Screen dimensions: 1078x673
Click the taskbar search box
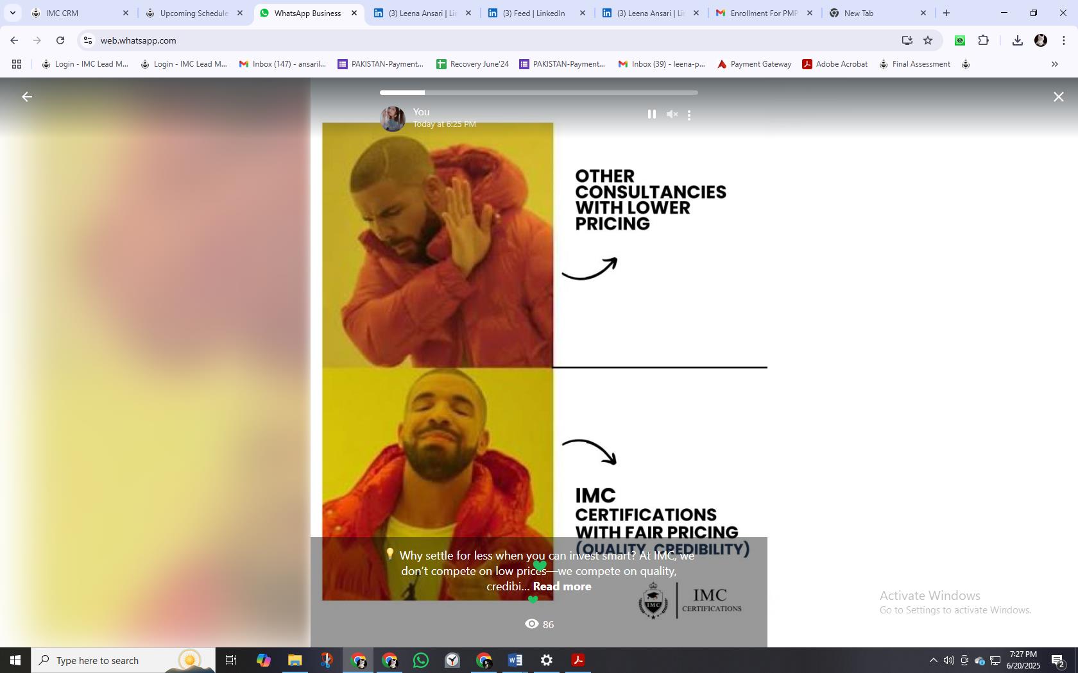point(123,660)
